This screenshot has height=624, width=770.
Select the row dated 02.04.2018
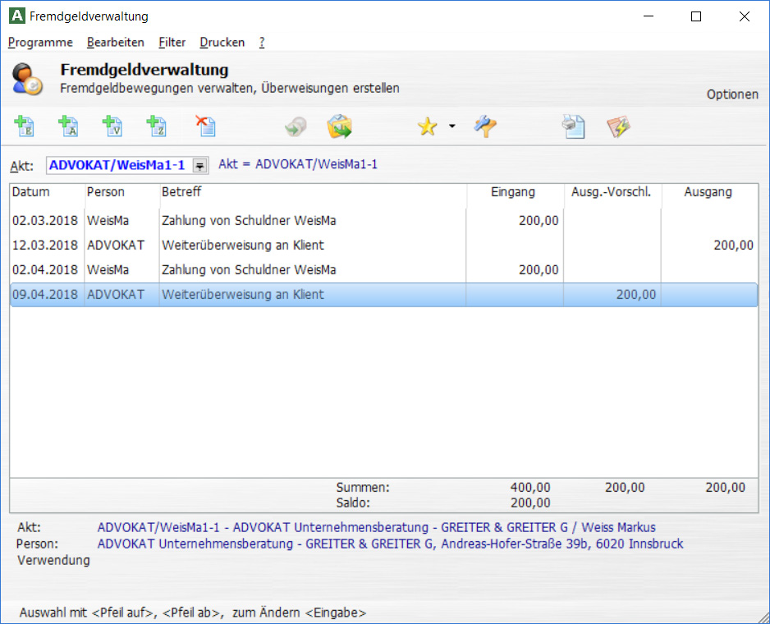click(383, 270)
